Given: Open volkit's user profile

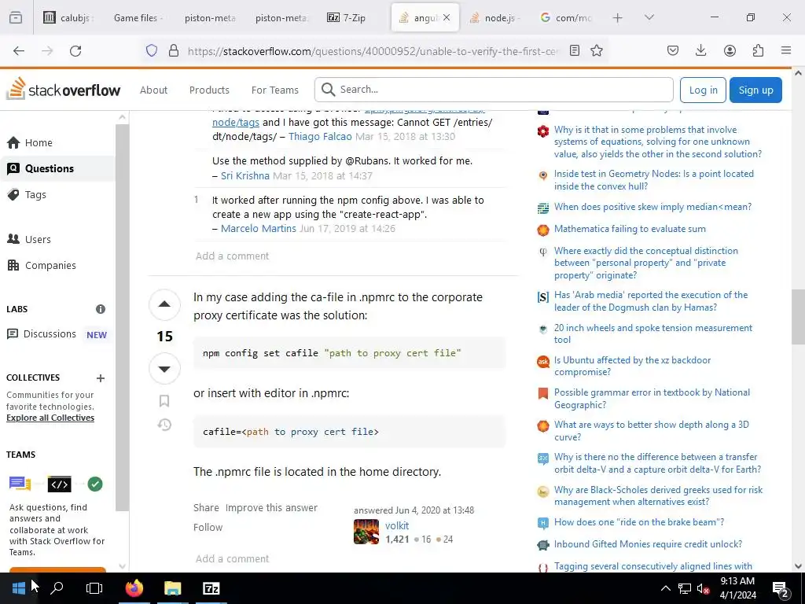Looking at the screenshot, I should 397,525.
